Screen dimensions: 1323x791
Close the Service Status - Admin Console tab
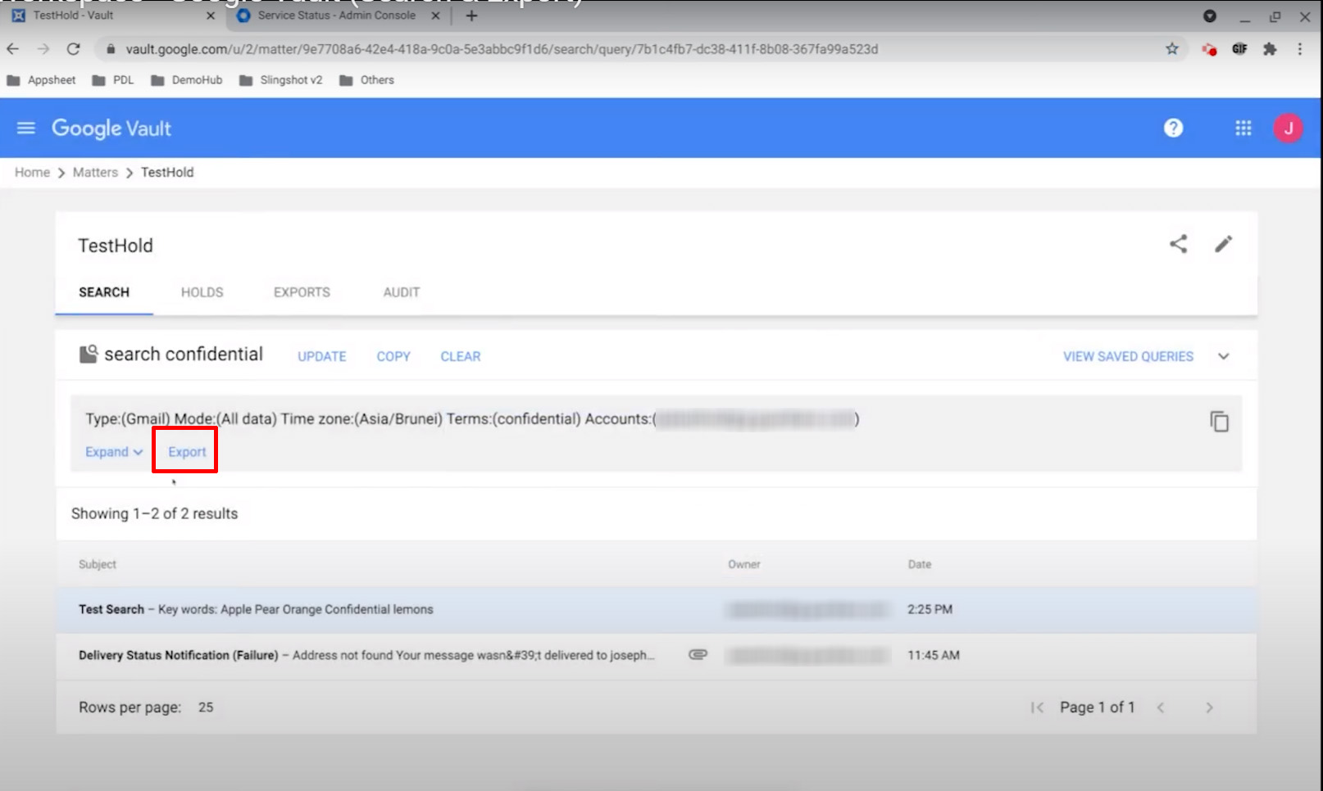pyautogui.click(x=435, y=16)
